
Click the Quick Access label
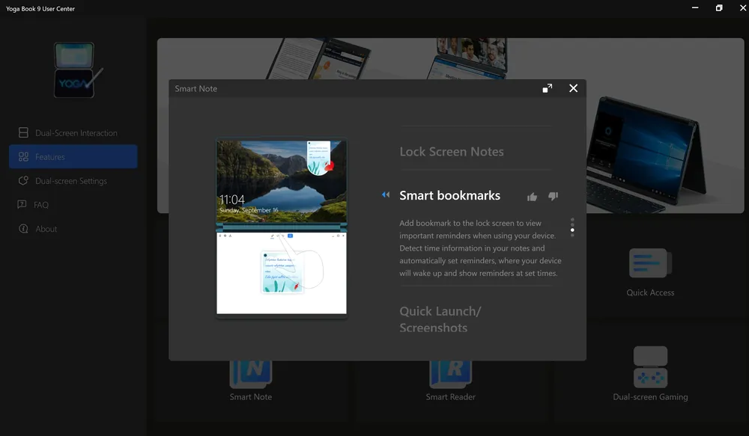click(650, 292)
